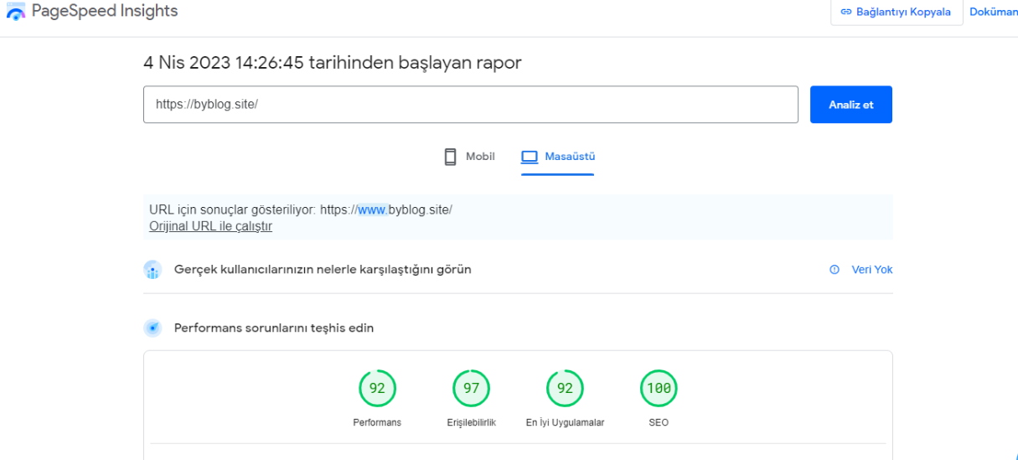
Task: Click the performance diagnose section icon
Action: click(152, 328)
